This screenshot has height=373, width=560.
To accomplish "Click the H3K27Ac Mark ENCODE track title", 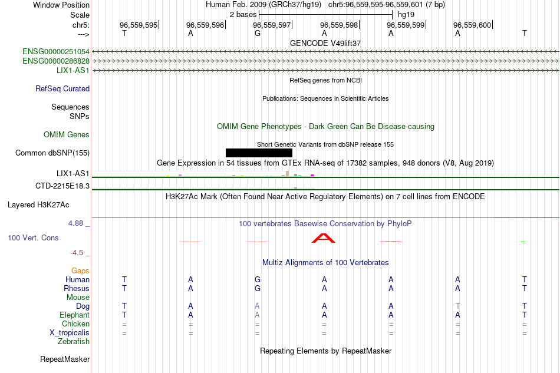I will pos(325,197).
